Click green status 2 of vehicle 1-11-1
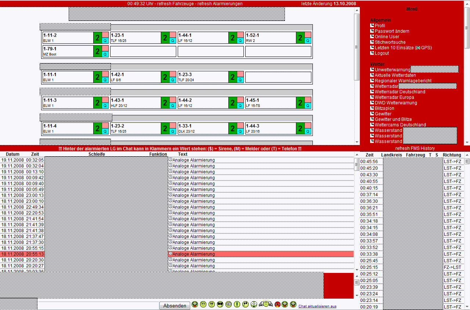Viewport: 470px width, 310px height. [97, 77]
